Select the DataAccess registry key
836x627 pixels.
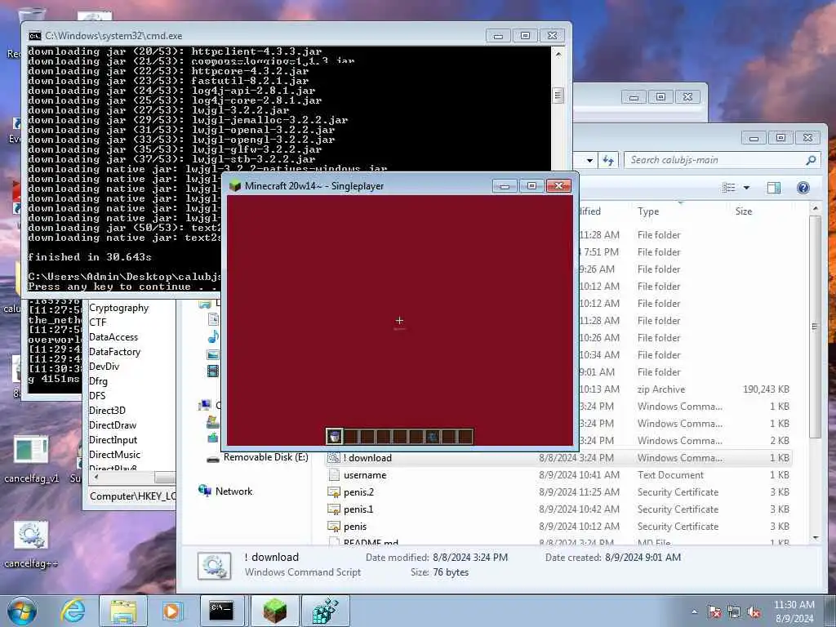(113, 337)
